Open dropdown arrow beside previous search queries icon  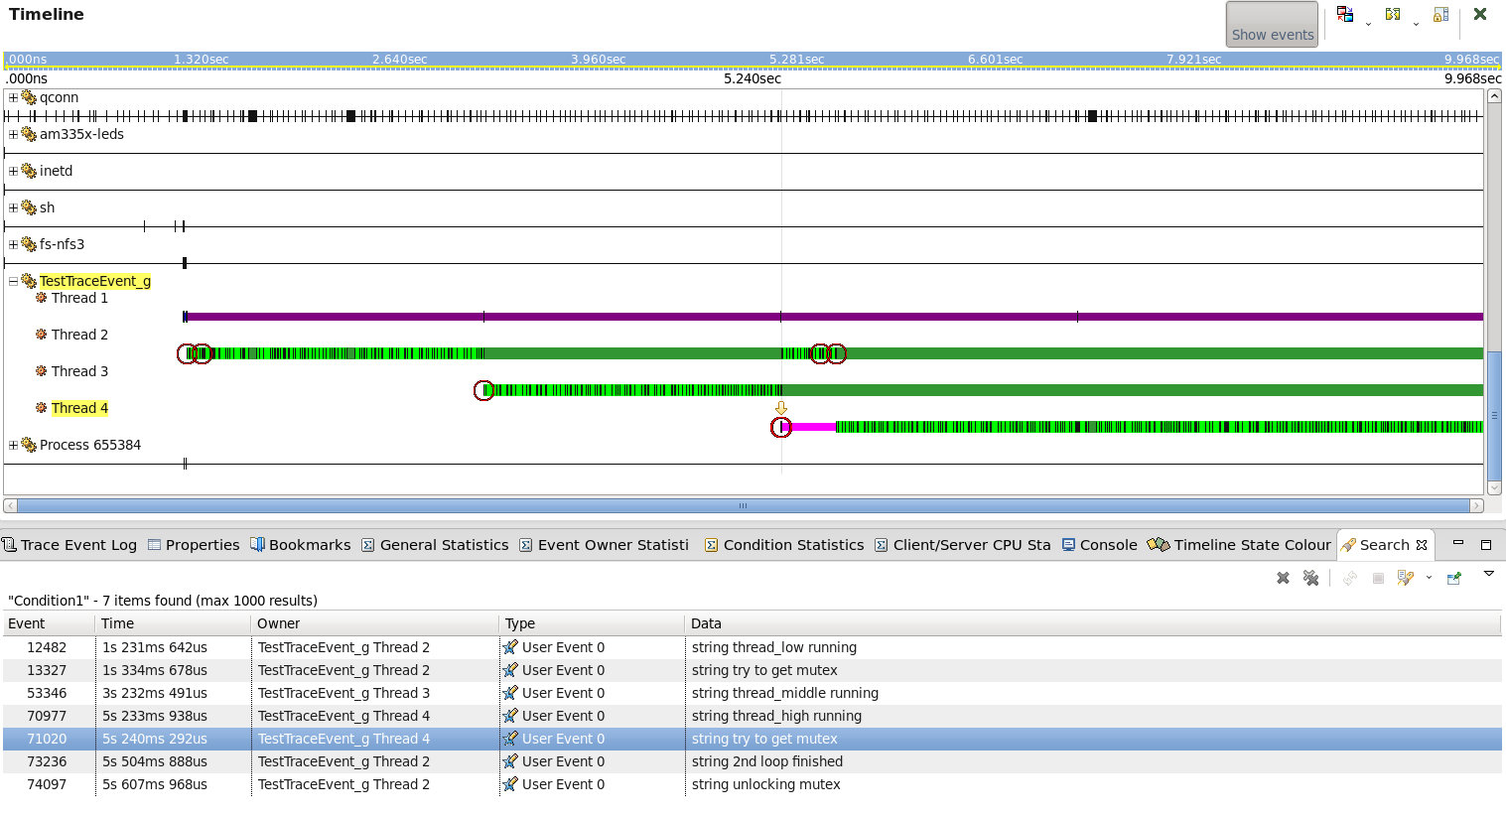point(1429,578)
